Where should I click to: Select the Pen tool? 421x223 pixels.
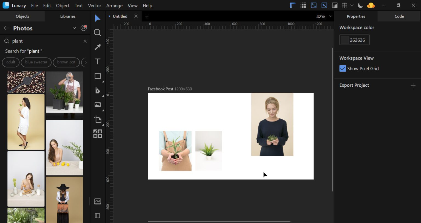[x=98, y=90]
